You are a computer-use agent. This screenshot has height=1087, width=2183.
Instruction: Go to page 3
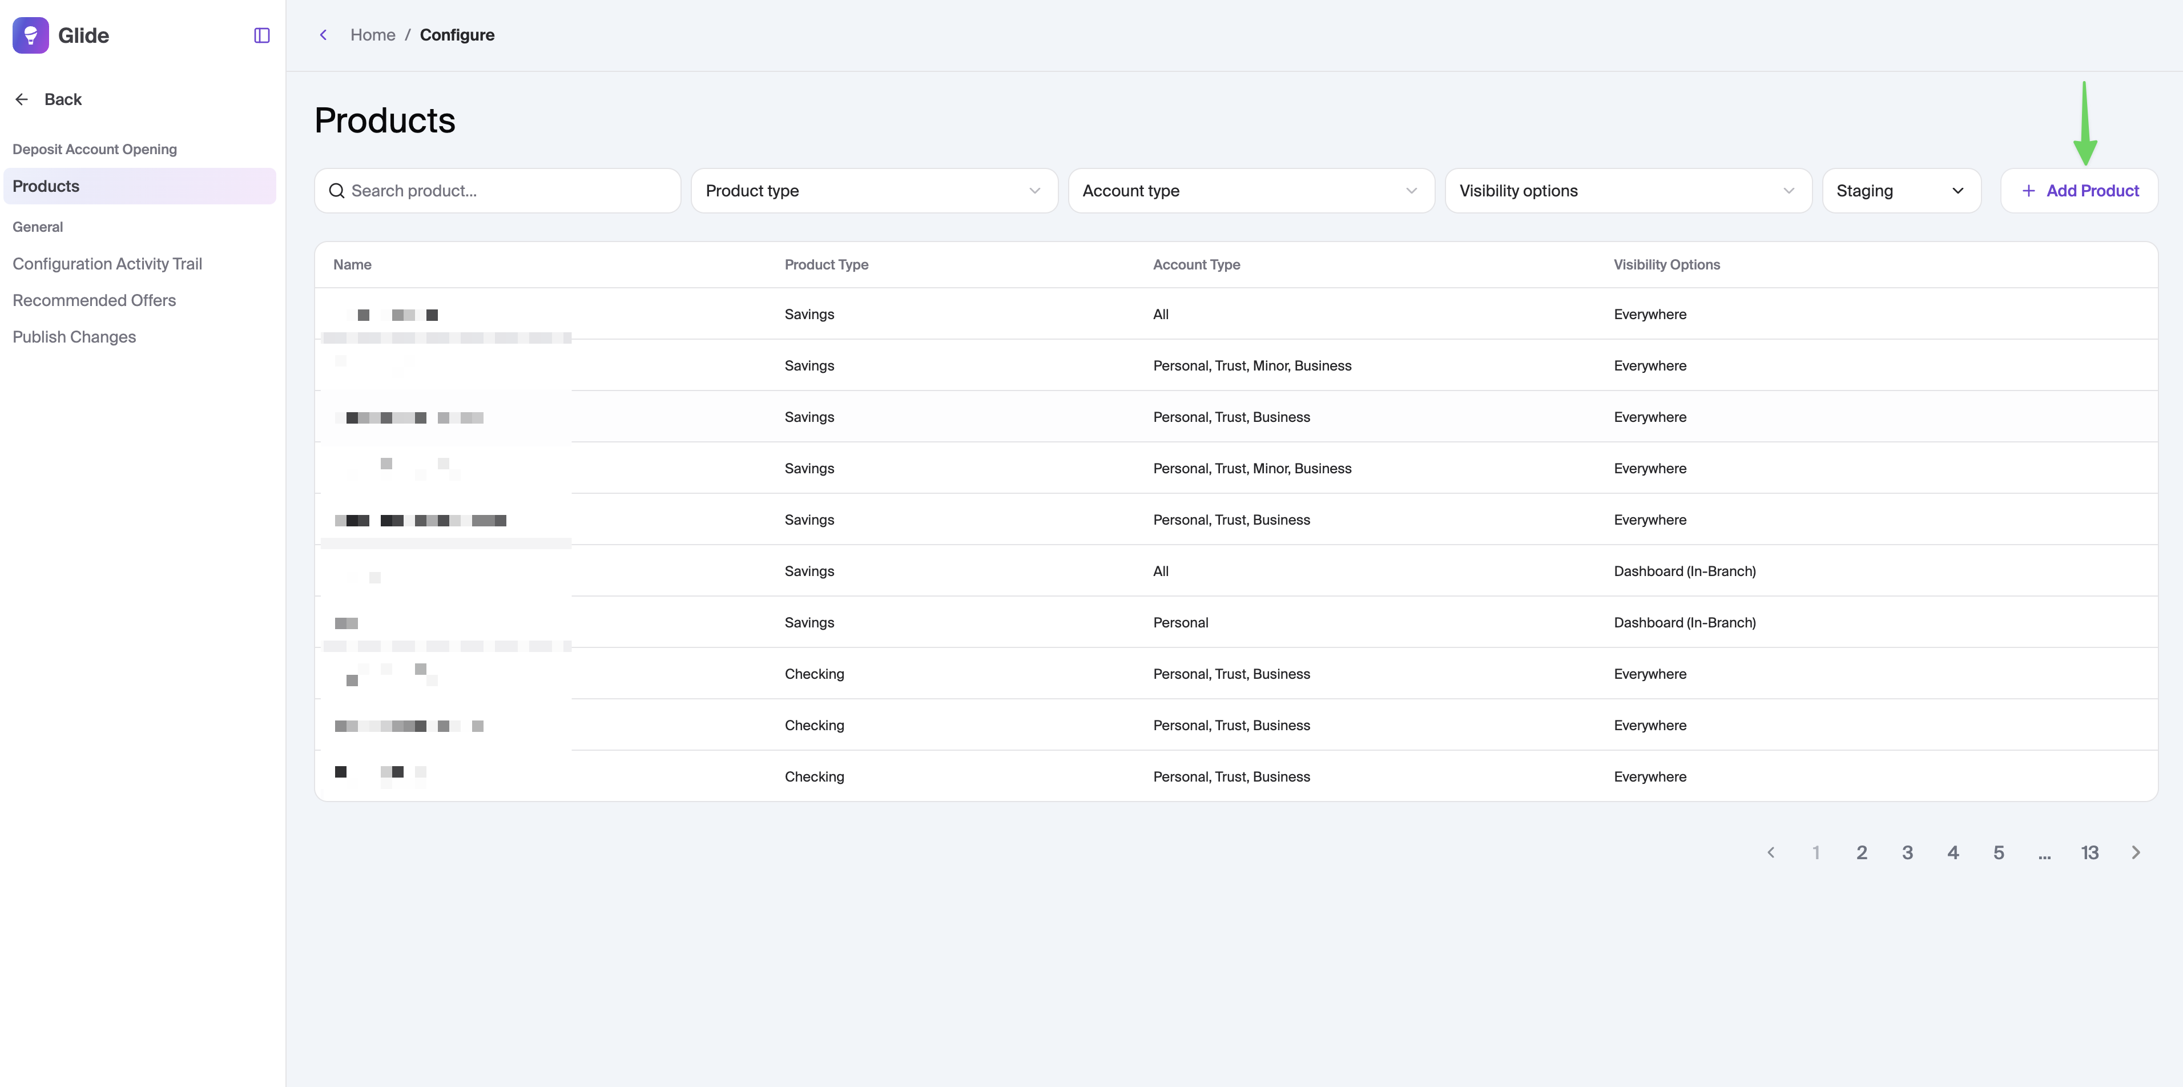pos(1907,852)
